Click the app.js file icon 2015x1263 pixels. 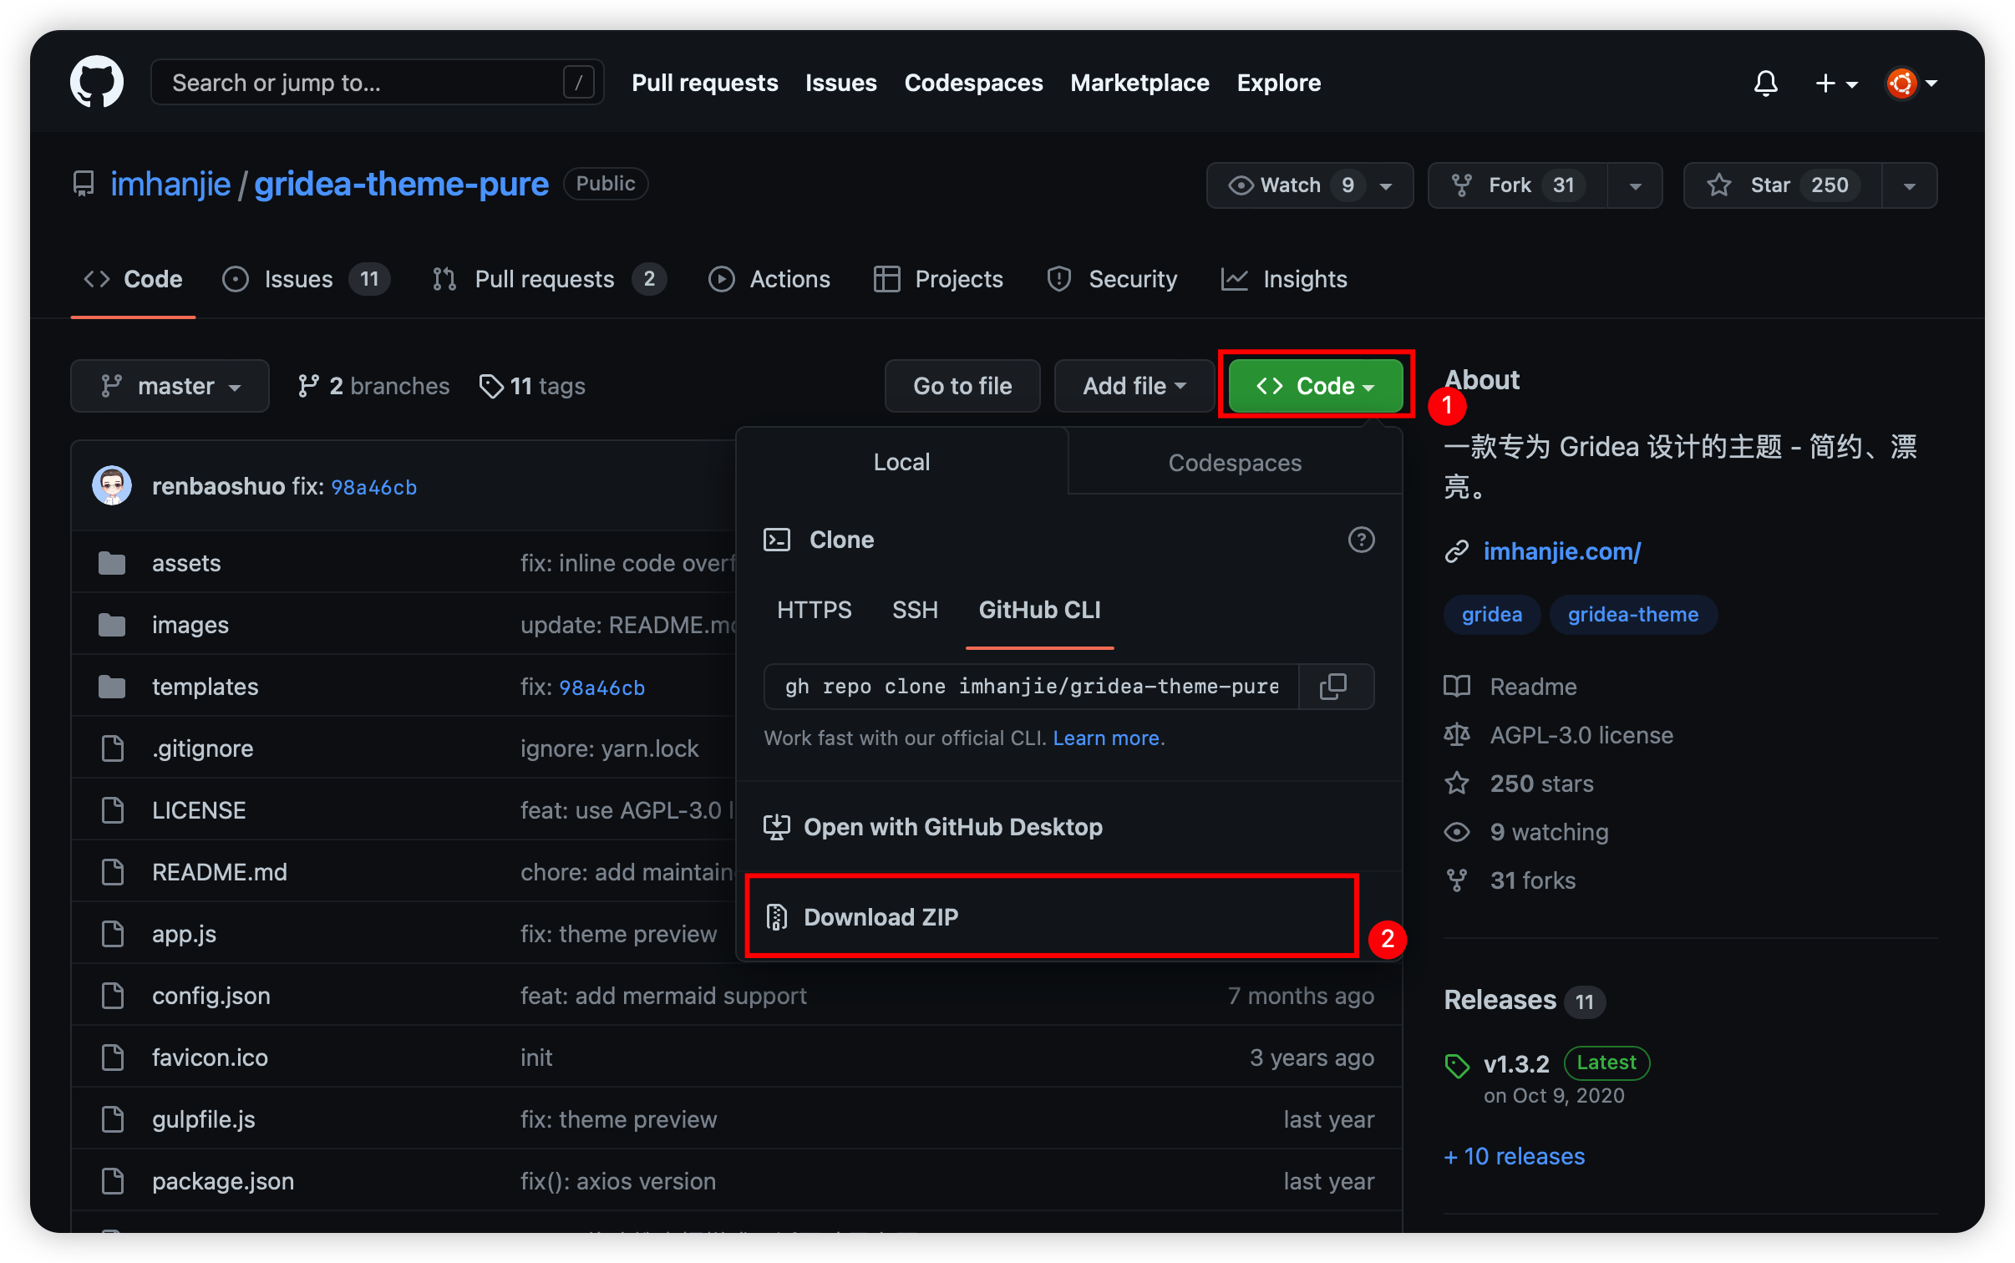(112, 934)
